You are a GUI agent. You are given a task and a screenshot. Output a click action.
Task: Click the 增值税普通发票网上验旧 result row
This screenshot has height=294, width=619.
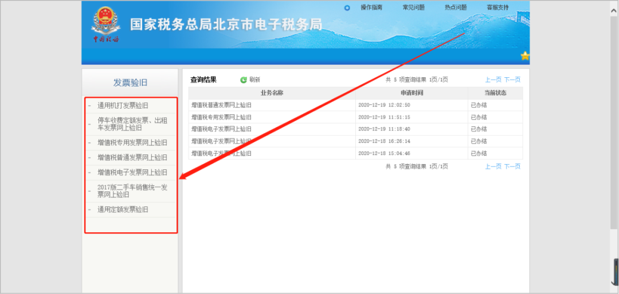pyautogui.click(x=355, y=105)
